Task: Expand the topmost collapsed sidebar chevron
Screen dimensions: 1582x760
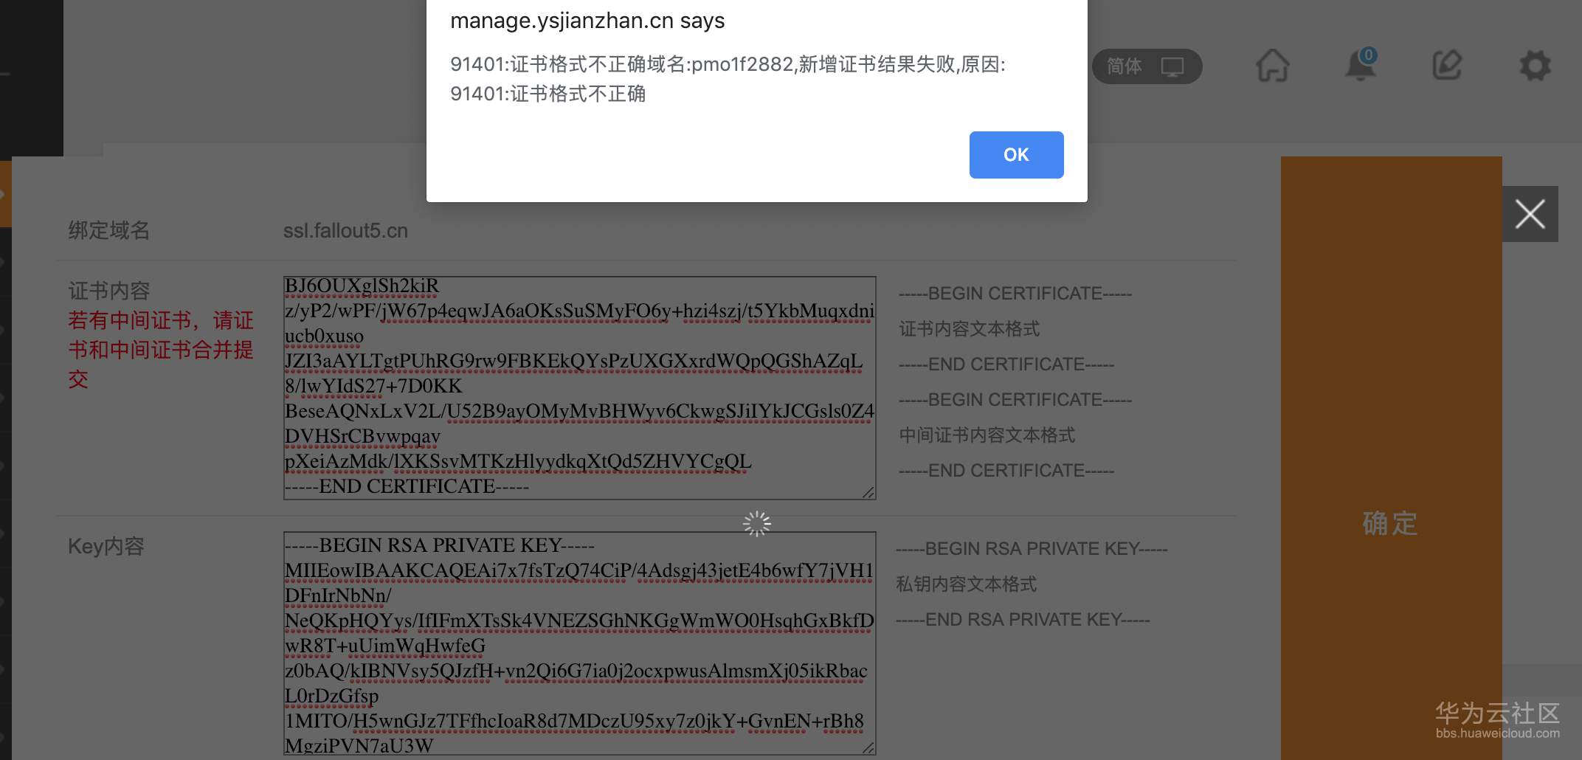Action: [4, 260]
